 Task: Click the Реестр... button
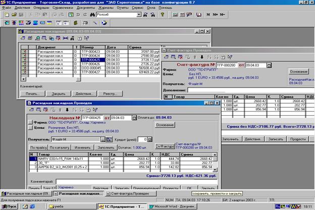pyautogui.click(x=109, y=94)
